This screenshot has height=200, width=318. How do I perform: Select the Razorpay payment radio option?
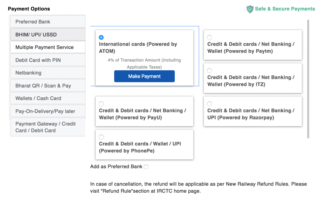pos(209,104)
